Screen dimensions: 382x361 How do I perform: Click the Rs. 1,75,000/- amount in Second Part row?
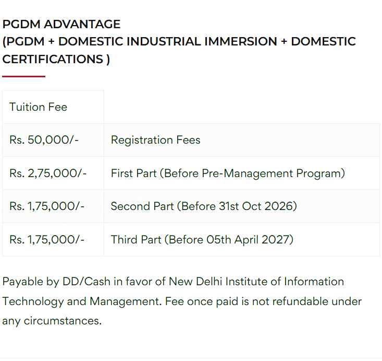click(x=47, y=206)
